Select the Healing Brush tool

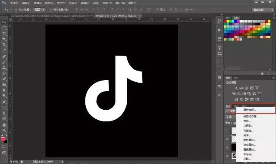(x=4, y=56)
